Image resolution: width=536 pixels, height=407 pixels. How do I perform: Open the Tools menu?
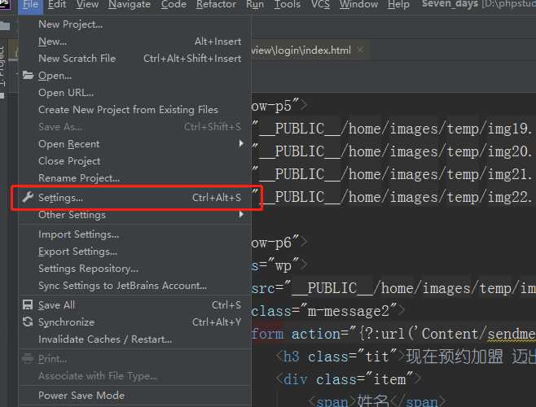(x=287, y=4)
